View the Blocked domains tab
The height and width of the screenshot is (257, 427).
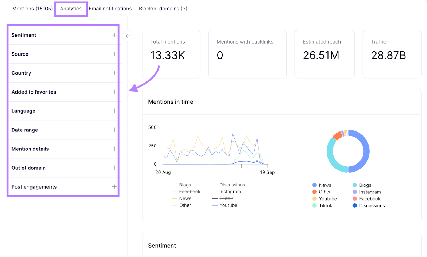[163, 9]
